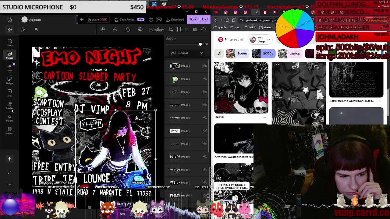Image resolution: width=390 pixels, height=219 pixels.
Task: Open the google bookmarks folder
Action: click(220, 27)
